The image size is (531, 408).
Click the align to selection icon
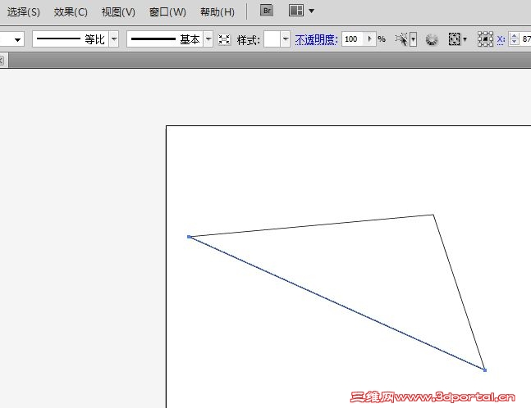454,39
